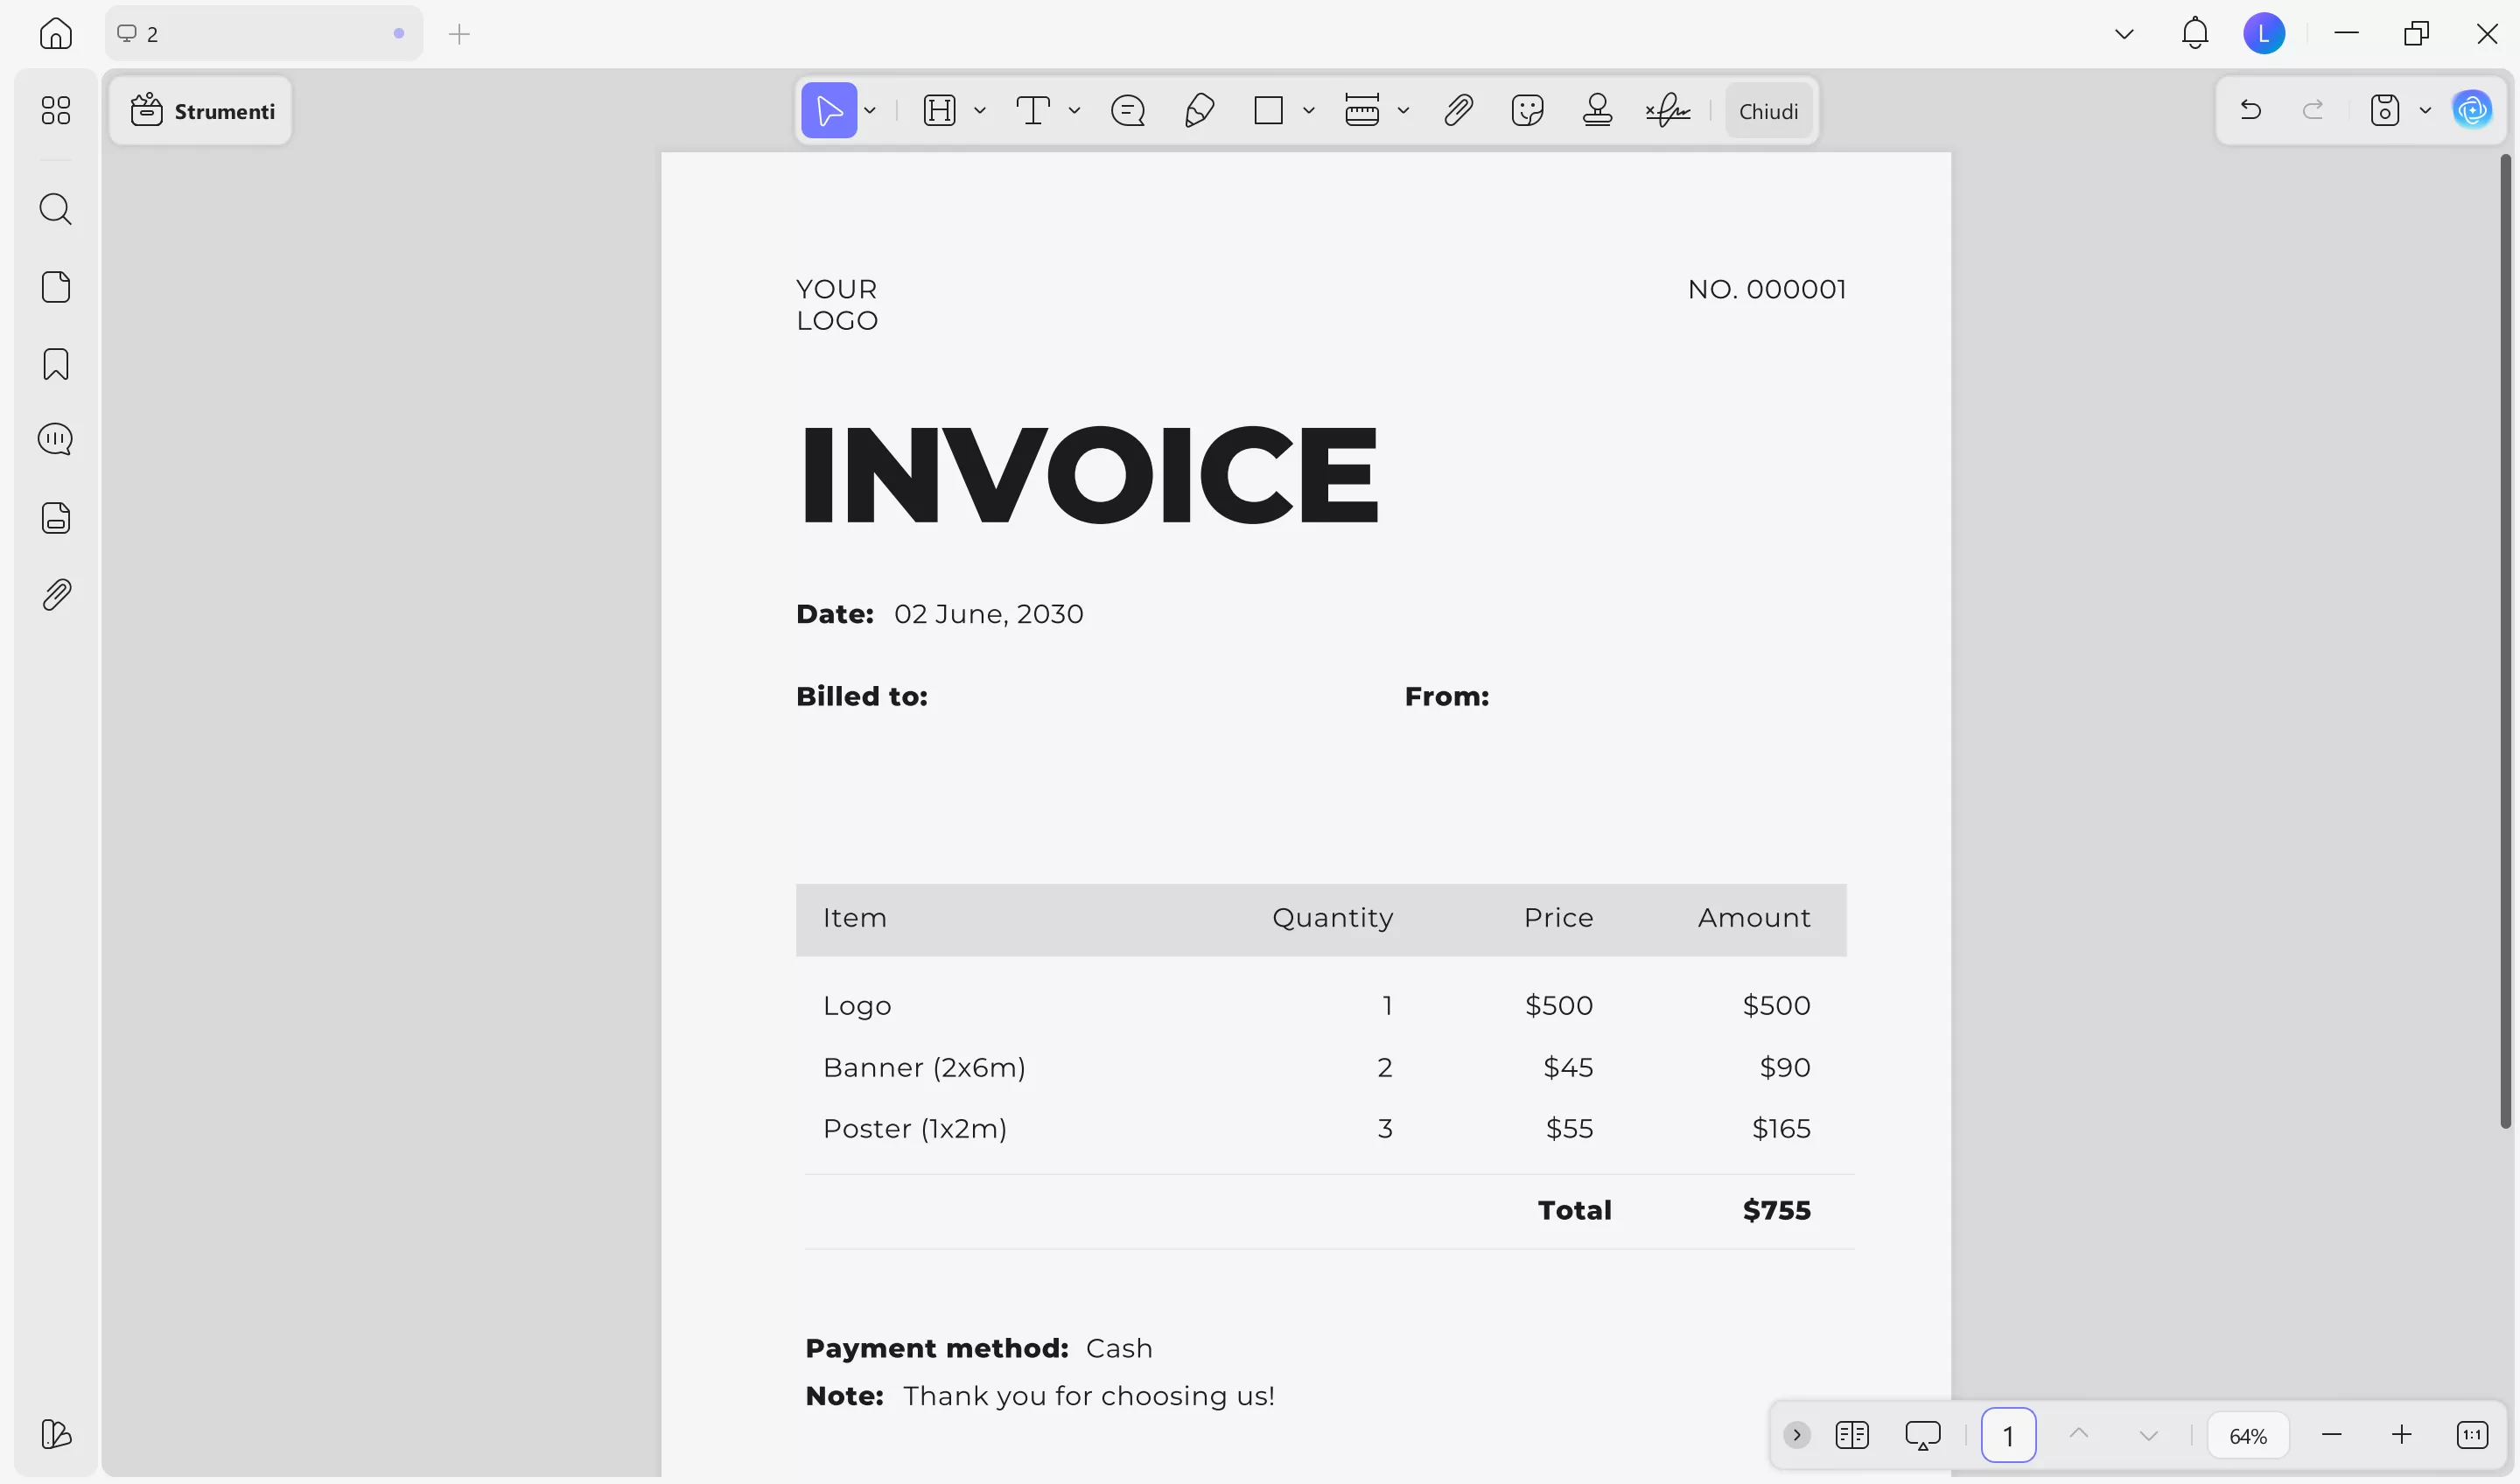The height and width of the screenshot is (1484, 2520).
Task: Click the UPDF AI assistant icon
Action: coord(2472,110)
